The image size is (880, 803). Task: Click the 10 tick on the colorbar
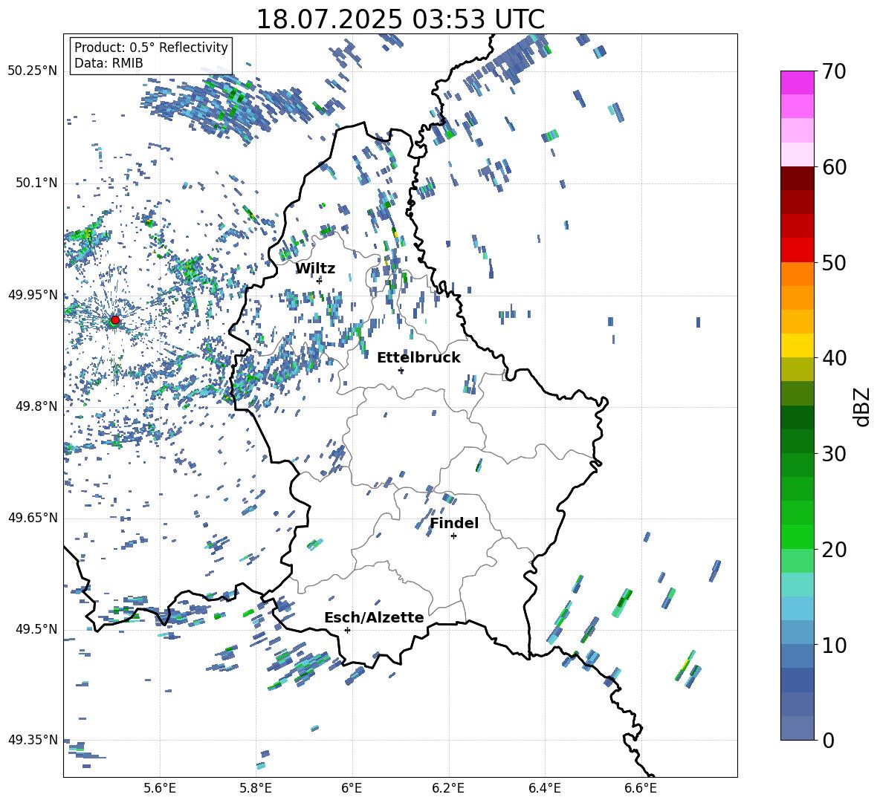pos(834,645)
